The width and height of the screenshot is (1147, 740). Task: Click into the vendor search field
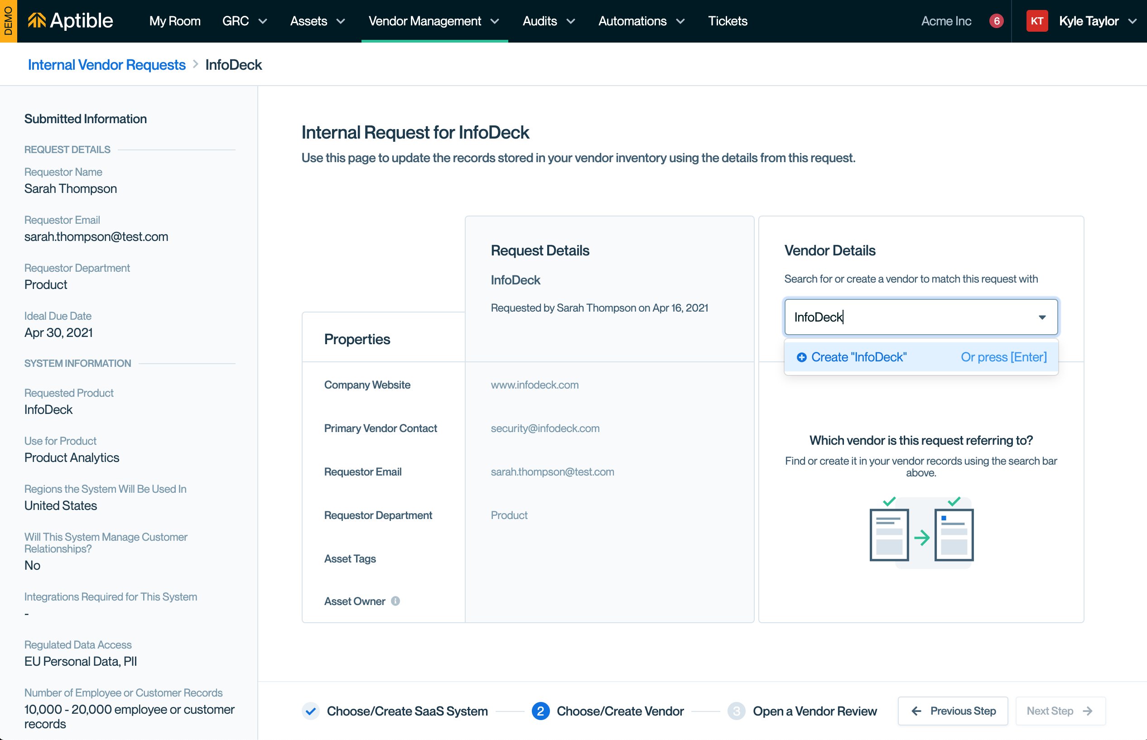tap(908, 317)
